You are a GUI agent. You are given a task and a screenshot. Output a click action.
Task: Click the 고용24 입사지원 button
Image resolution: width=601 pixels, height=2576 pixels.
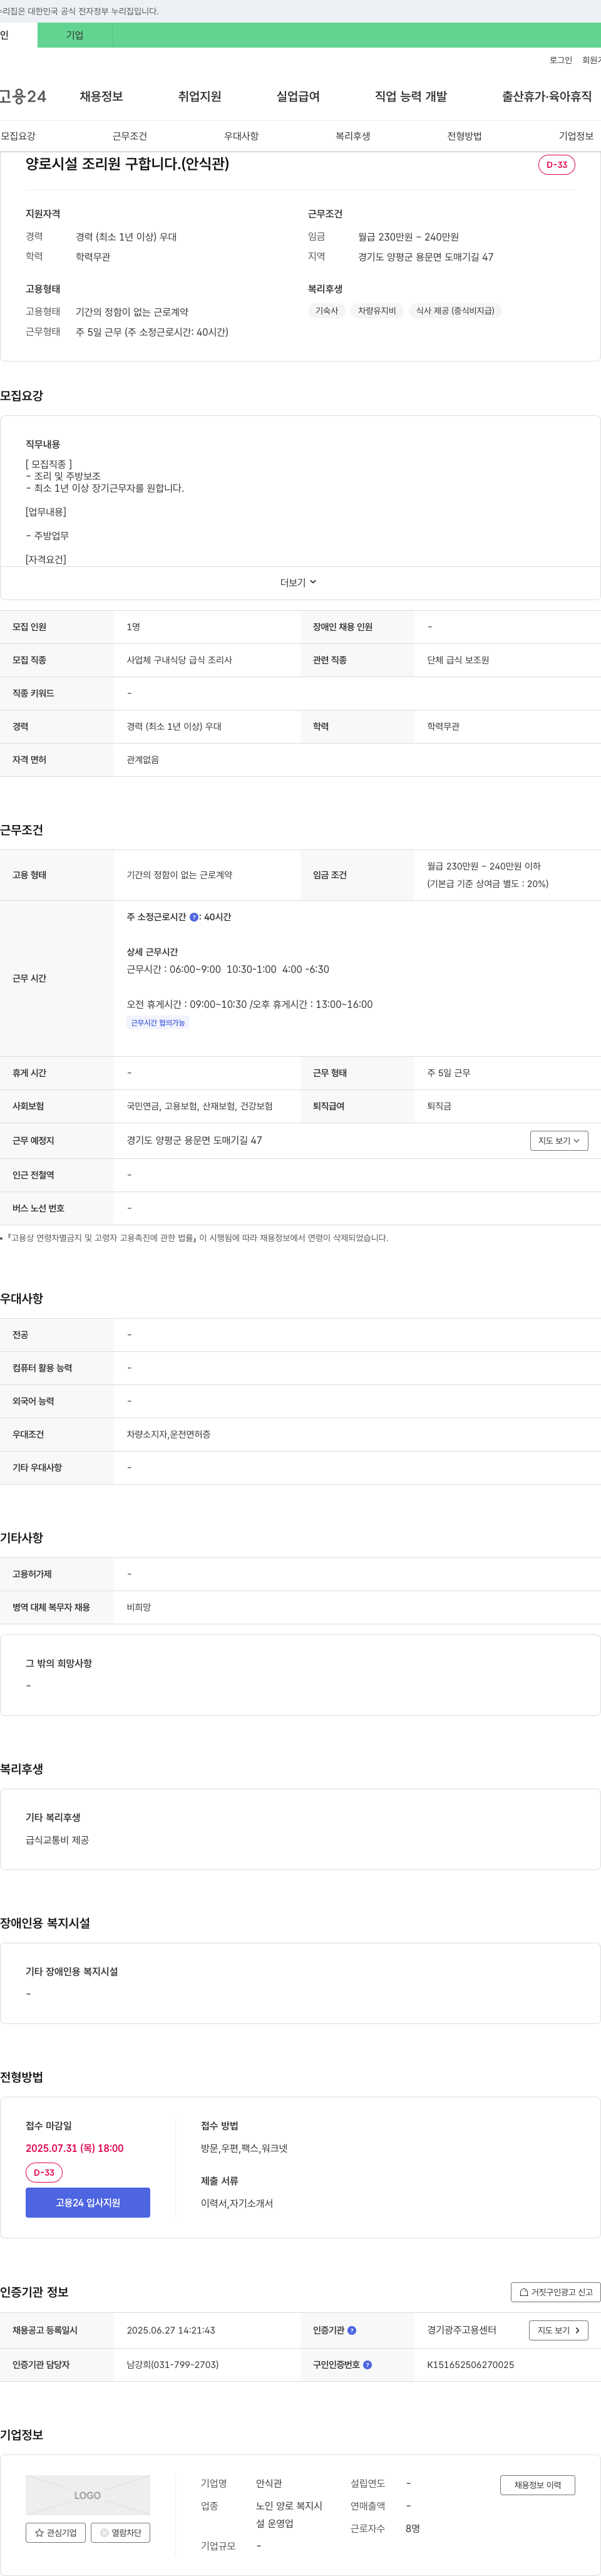click(x=88, y=2203)
